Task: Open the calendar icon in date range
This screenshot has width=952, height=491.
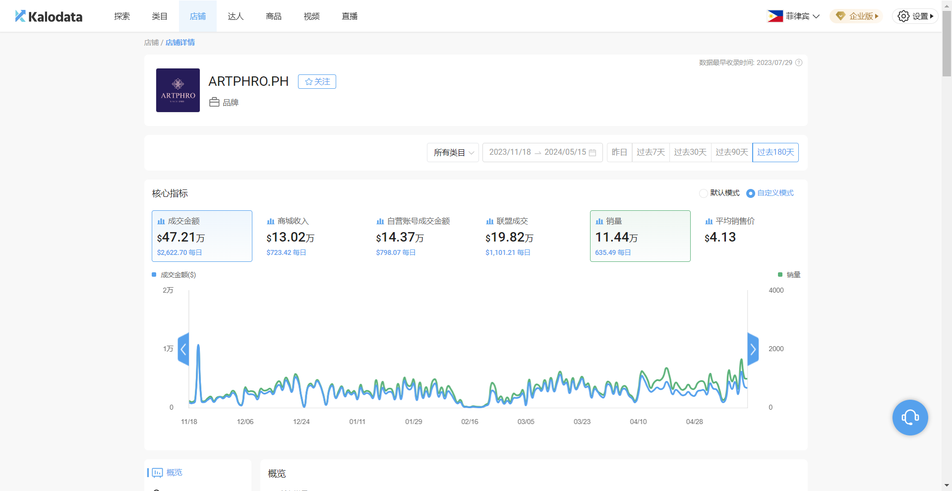Action: point(593,153)
